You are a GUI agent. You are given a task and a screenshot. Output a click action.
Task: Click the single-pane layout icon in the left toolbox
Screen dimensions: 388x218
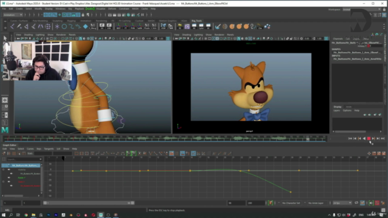tap(5, 100)
